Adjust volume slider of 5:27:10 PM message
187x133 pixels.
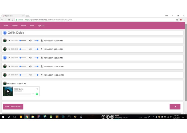[x=36, y=49]
